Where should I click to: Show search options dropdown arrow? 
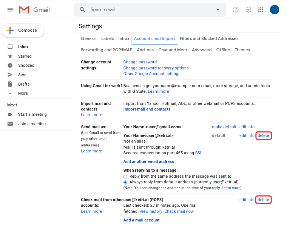click(218, 10)
